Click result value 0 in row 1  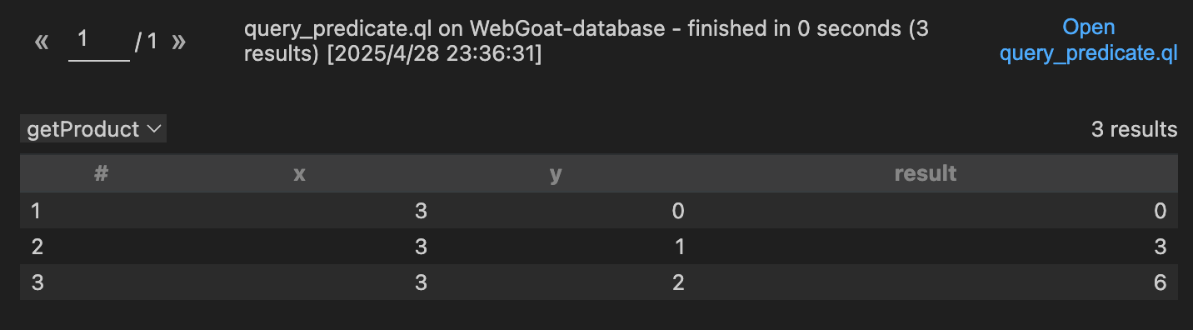click(1160, 212)
